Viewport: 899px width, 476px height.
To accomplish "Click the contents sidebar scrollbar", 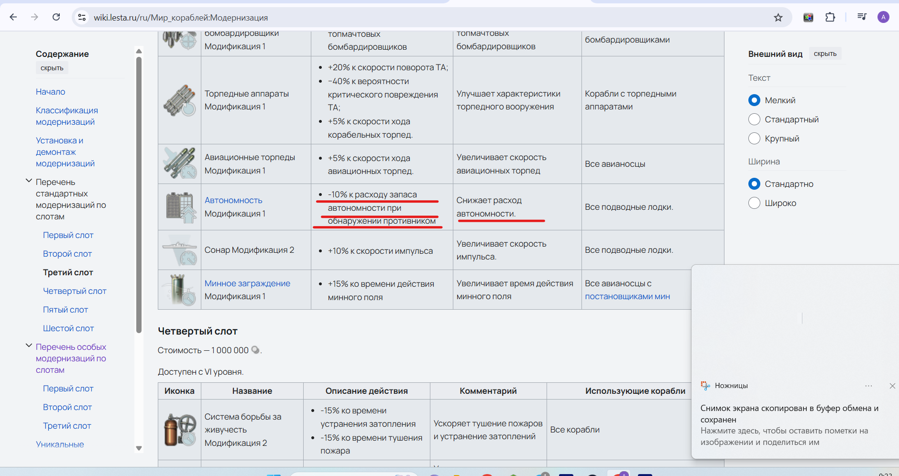I will click(139, 195).
